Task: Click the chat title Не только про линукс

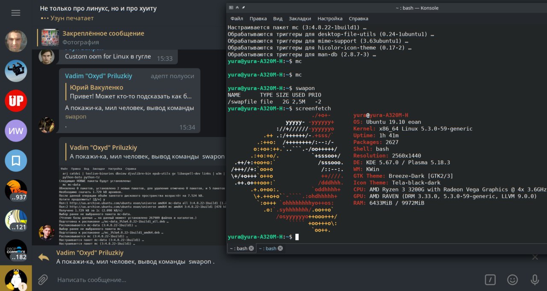Action: [98, 8]
